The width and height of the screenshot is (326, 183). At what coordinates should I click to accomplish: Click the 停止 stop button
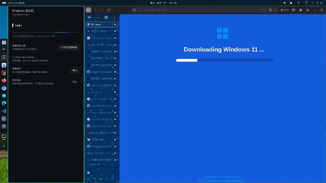75,70
